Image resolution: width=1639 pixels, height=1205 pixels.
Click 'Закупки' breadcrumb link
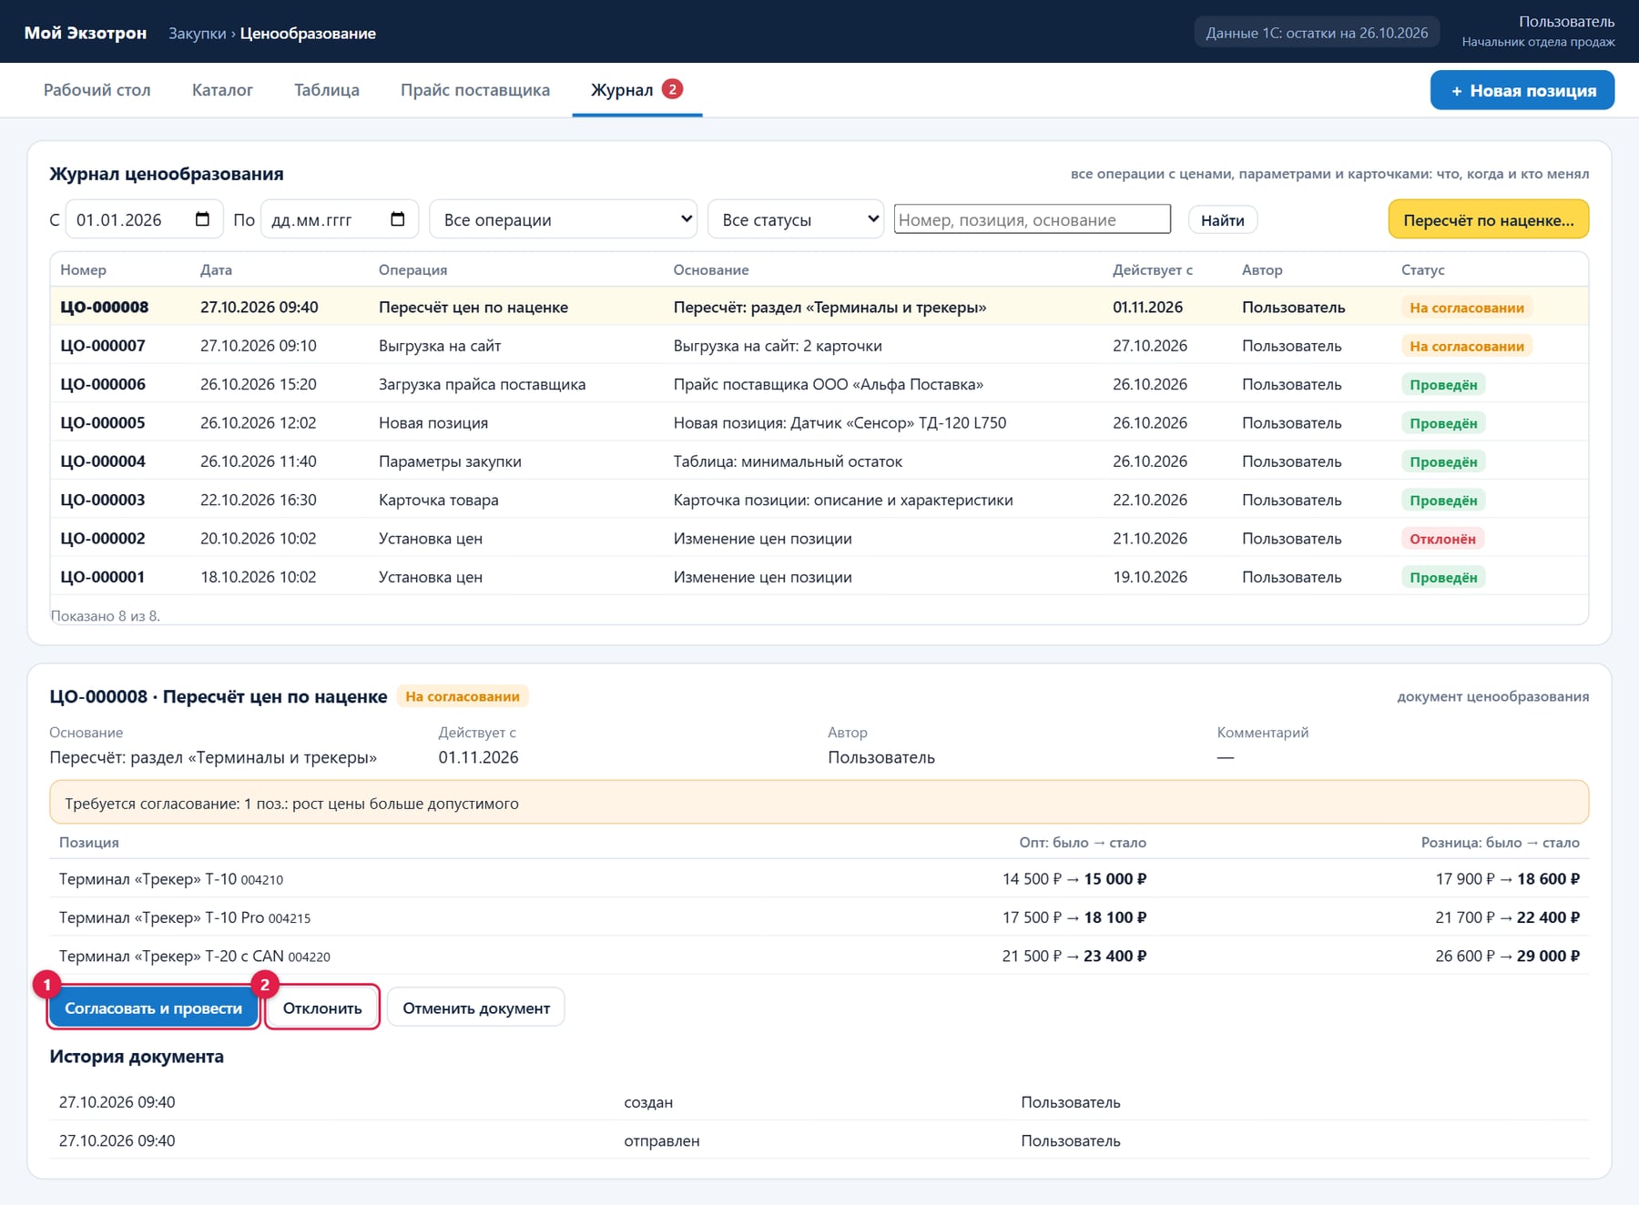coord(197,33)
